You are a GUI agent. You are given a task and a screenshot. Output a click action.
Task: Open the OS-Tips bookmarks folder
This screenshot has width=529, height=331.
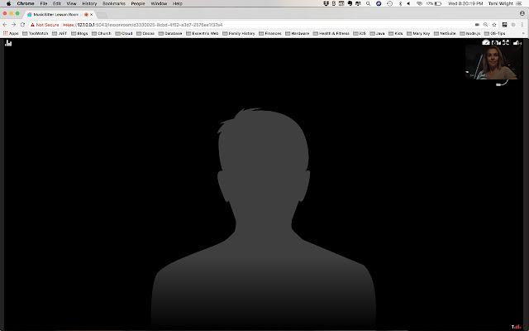click(x=495, y=33)
